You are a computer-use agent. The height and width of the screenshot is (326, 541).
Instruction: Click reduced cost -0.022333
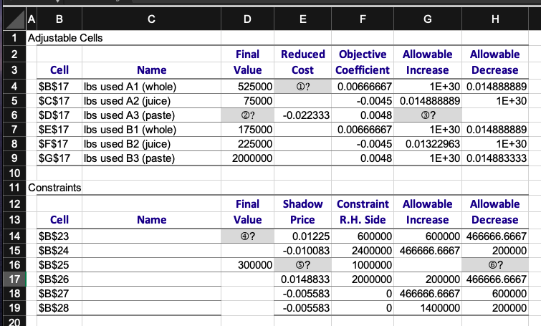[302, 115]
